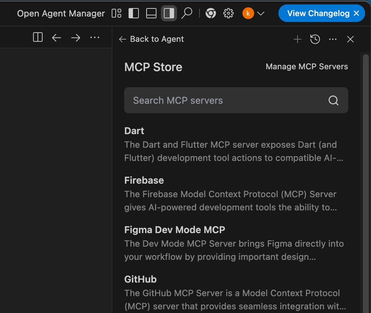
Task: Click the search magnifier in title bar
Action: click(187, 14)
